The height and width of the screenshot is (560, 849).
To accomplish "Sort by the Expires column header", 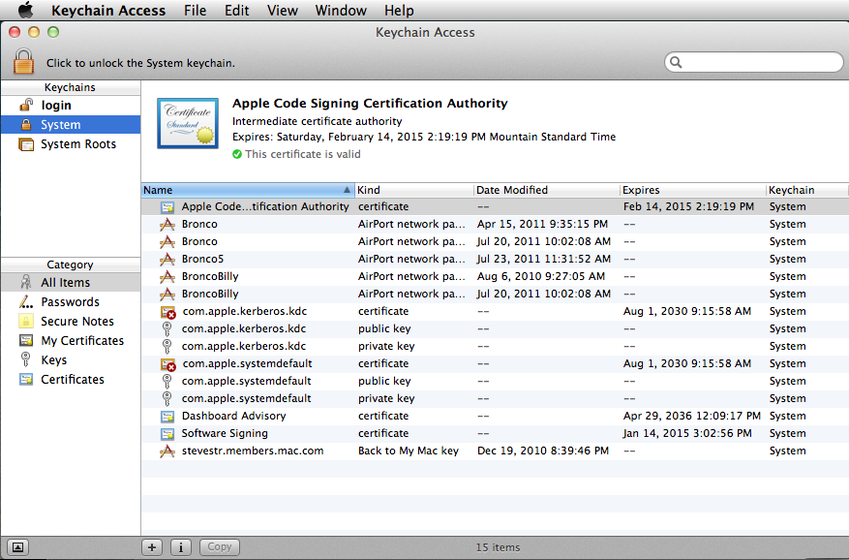I will click(693, 190).
